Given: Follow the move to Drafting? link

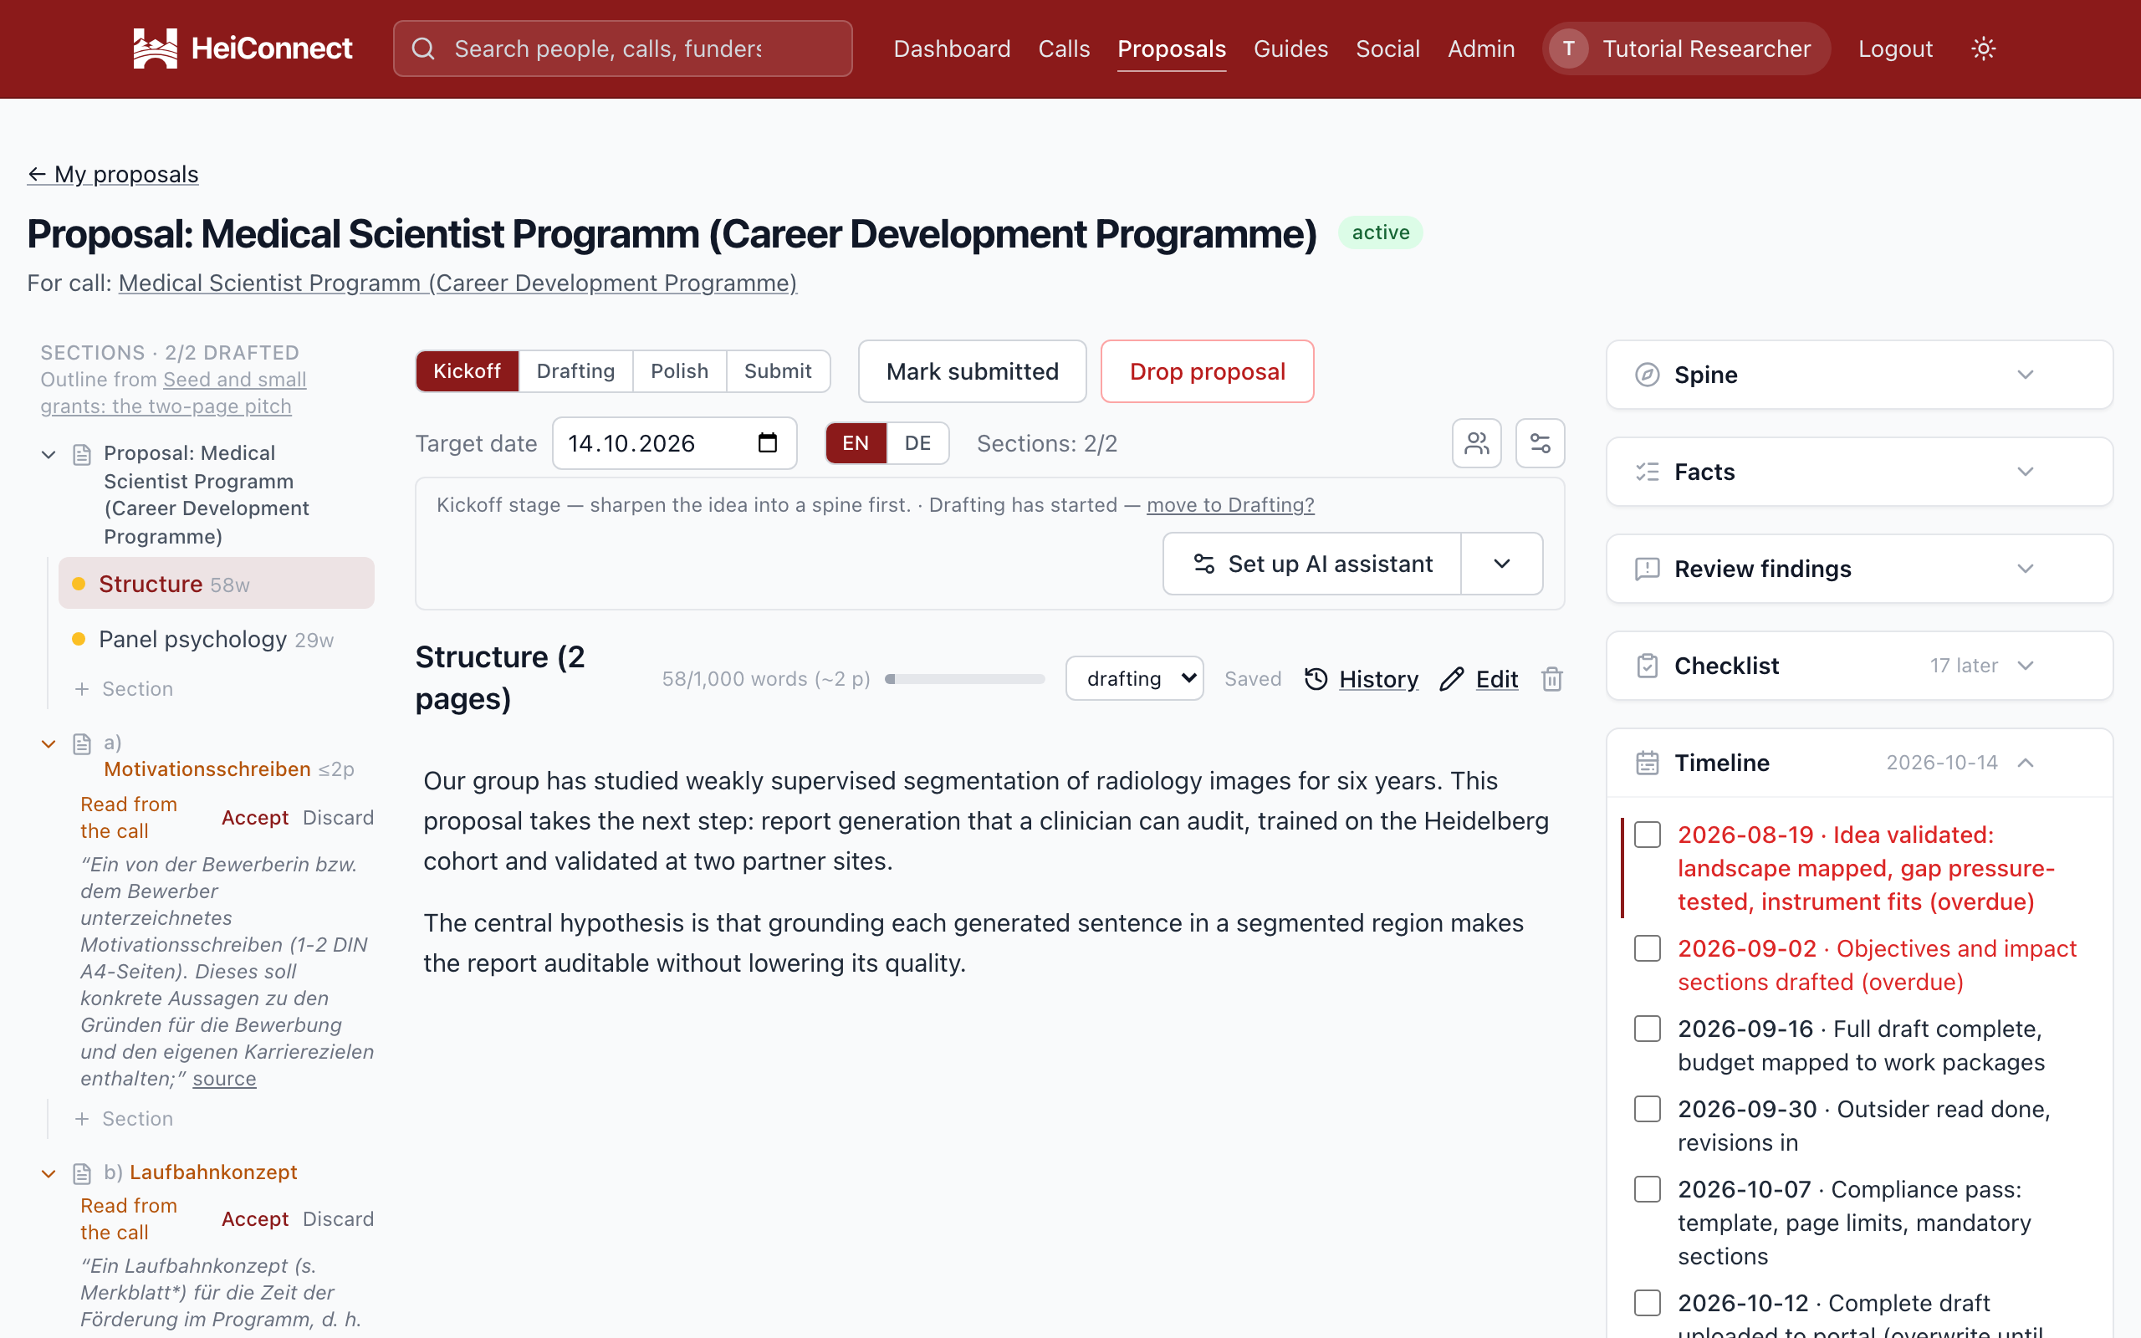Looking at the screenshot, I should tap(1229, 504).
